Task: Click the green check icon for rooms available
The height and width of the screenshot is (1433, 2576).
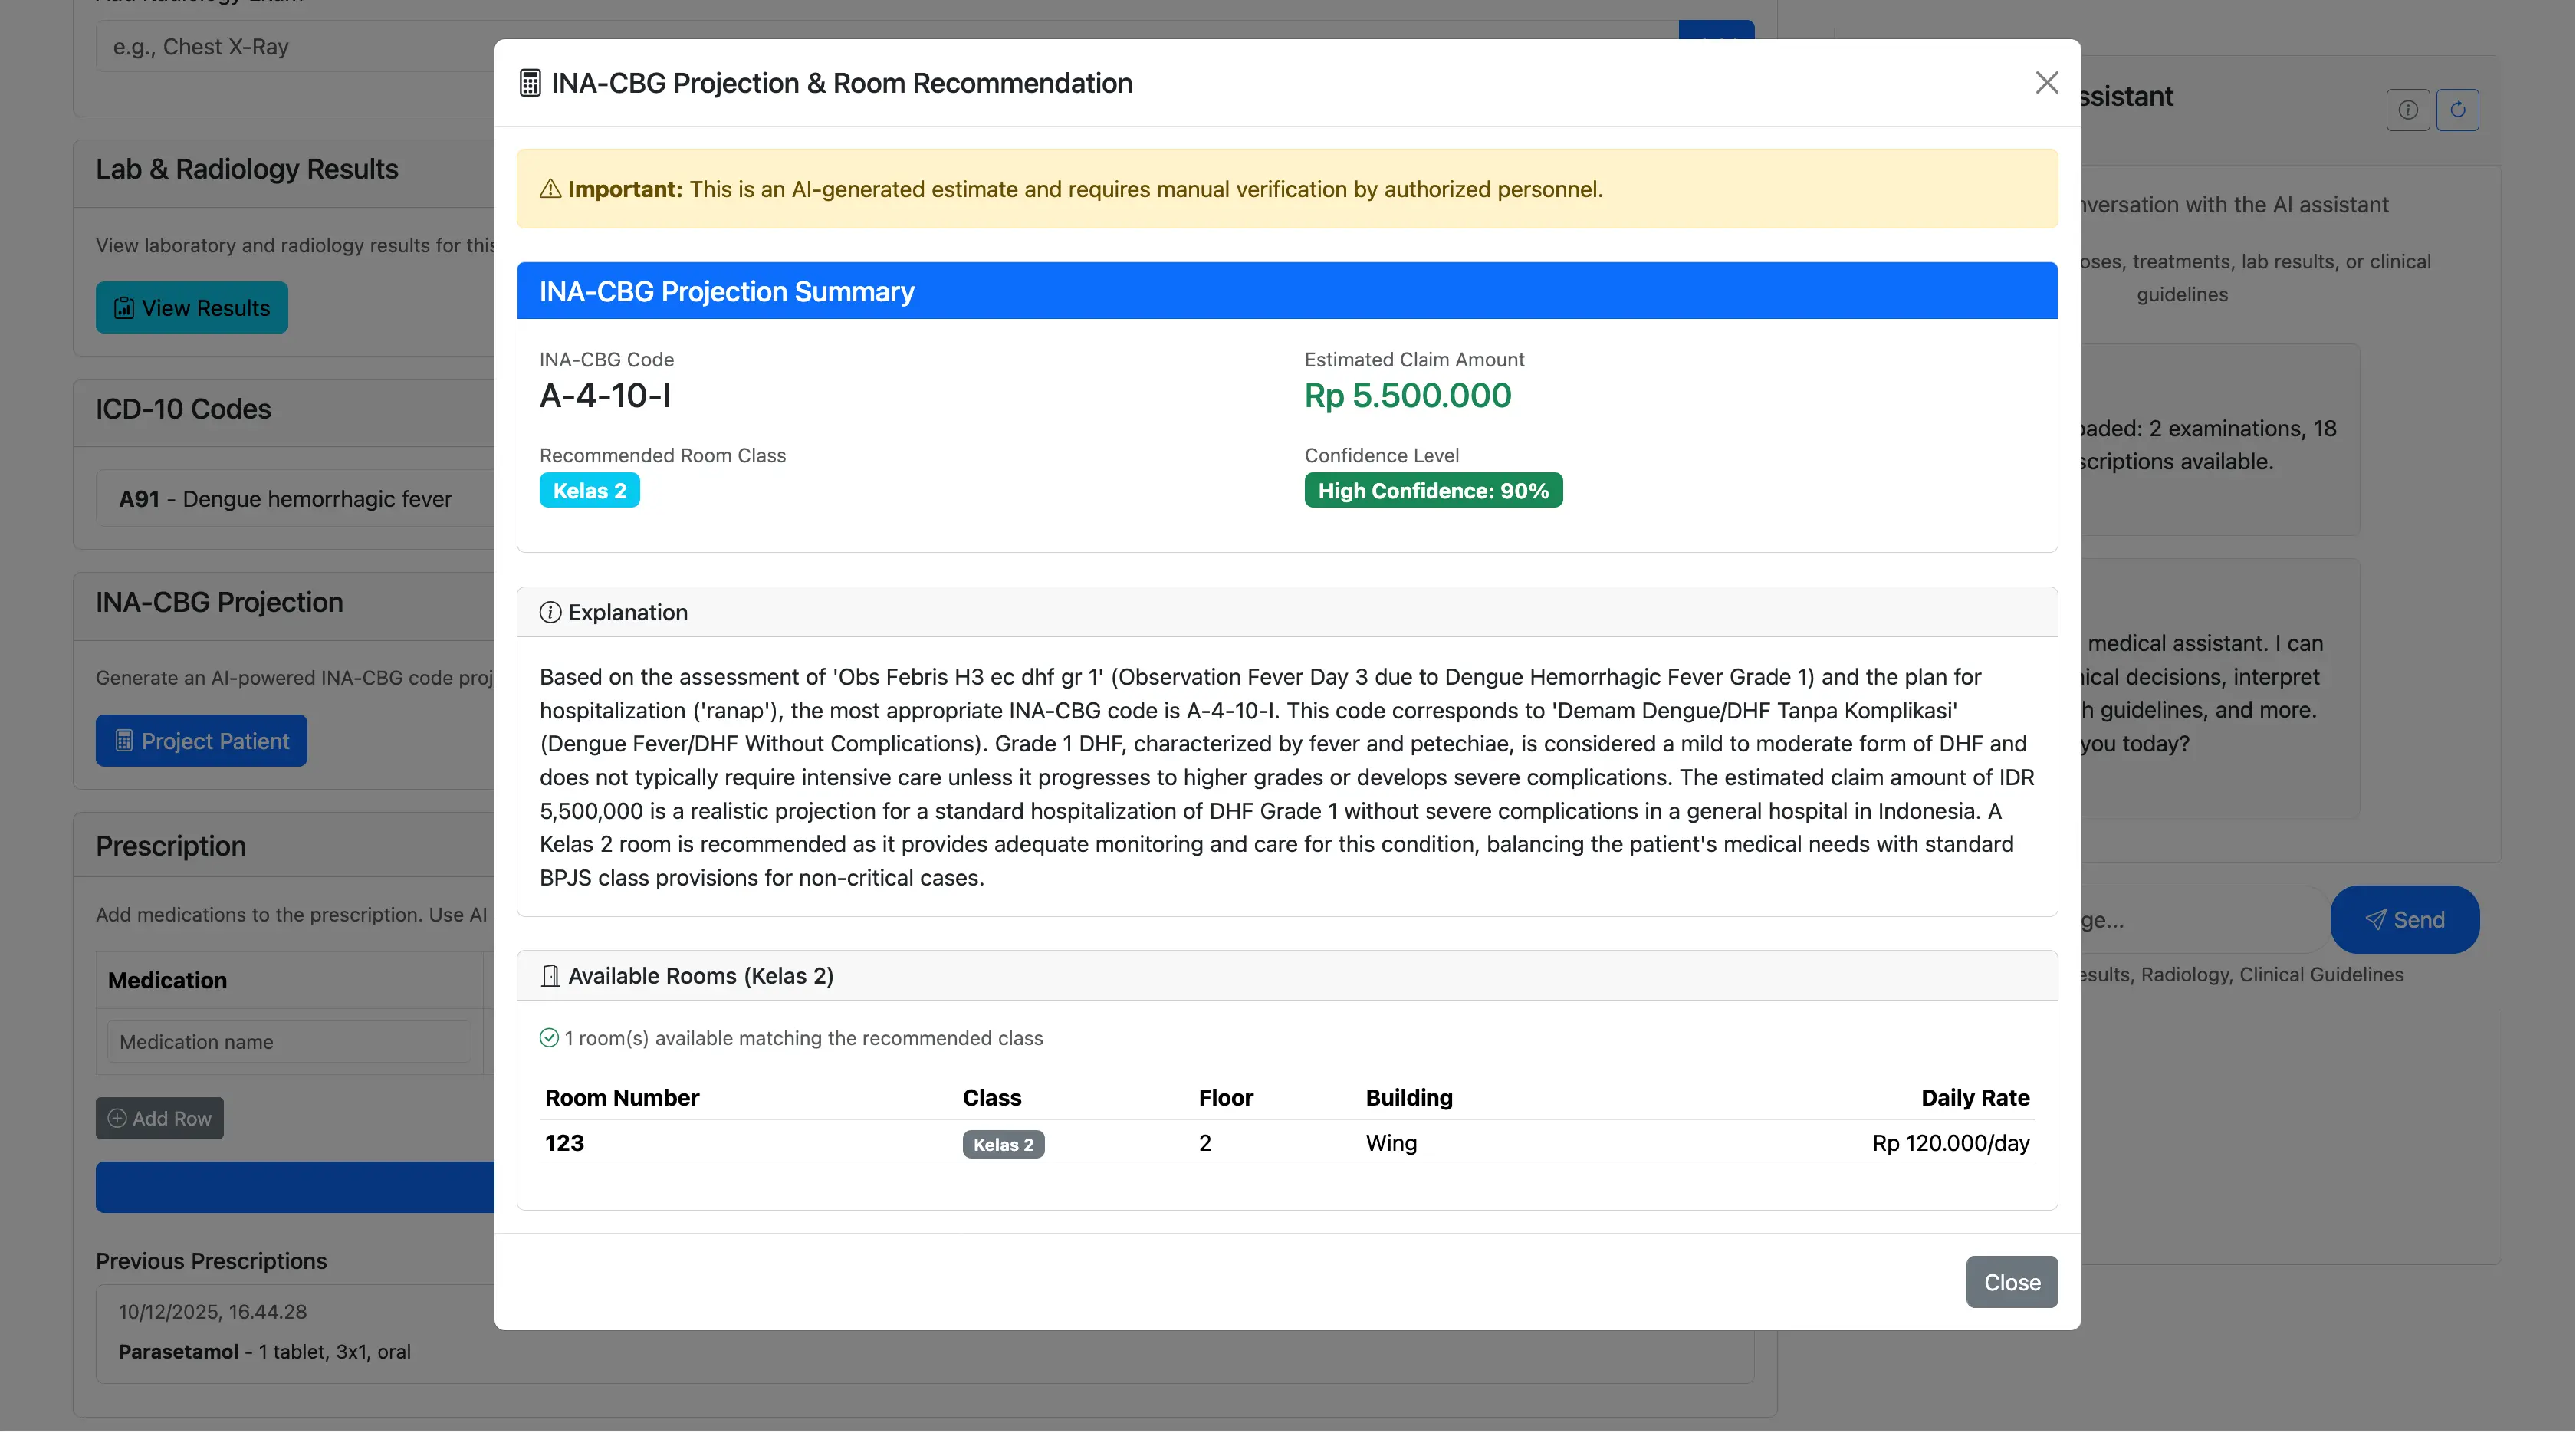Action: (x=549, y=1038)
